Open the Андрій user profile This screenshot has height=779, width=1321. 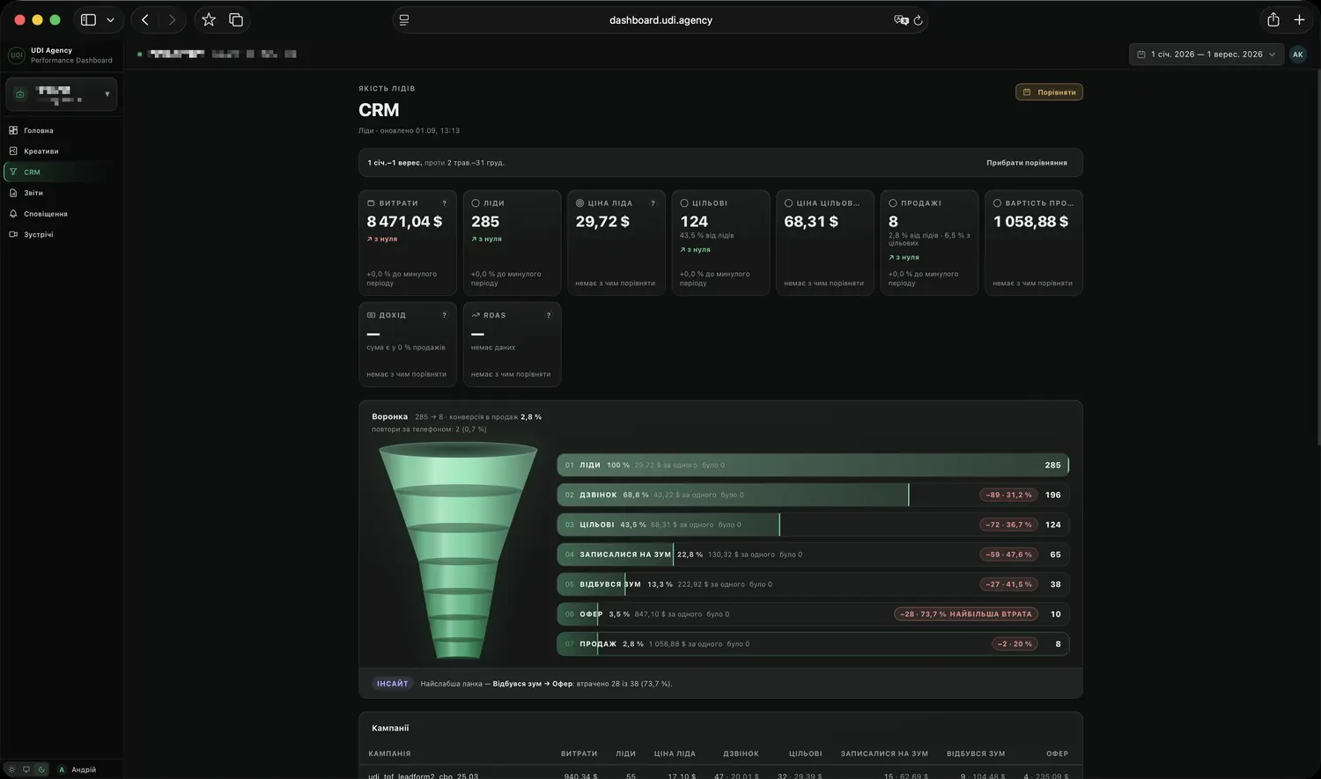(x=77, y=769)
